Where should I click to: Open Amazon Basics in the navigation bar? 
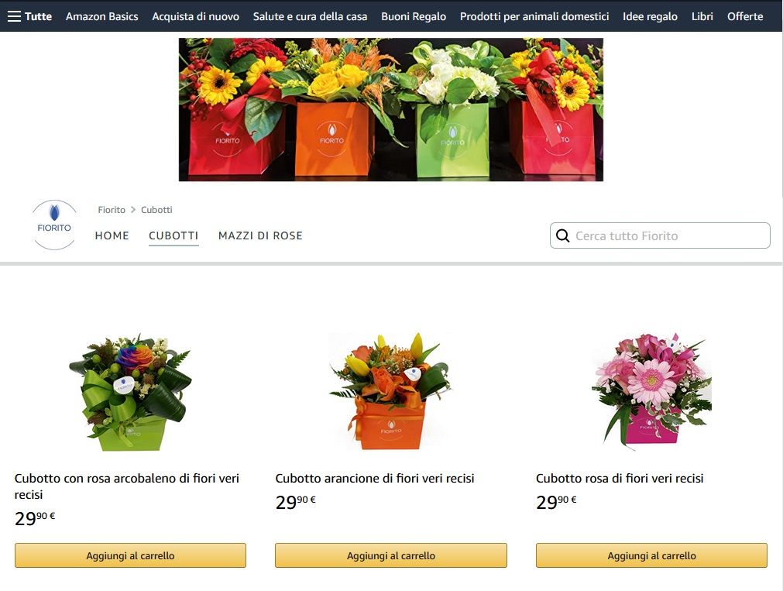point(102,16)
